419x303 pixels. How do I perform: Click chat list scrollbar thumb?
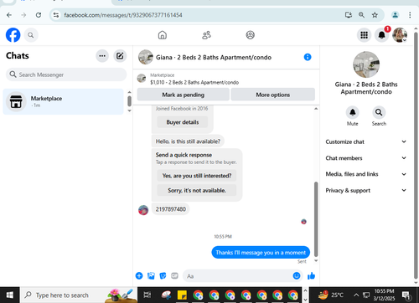pyautogui.click(x=129, y=101)
